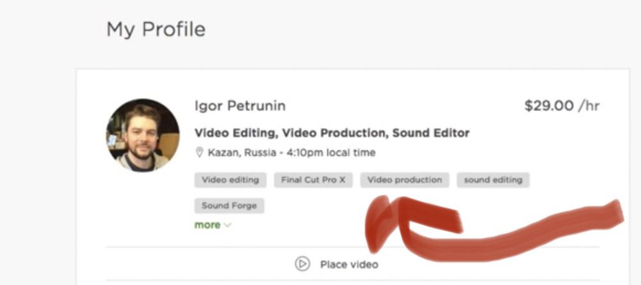The width and height of the screenshot is (641, 285).
Task: Choose the 'Video production' skill tag
Action: (x=405, y=180)
